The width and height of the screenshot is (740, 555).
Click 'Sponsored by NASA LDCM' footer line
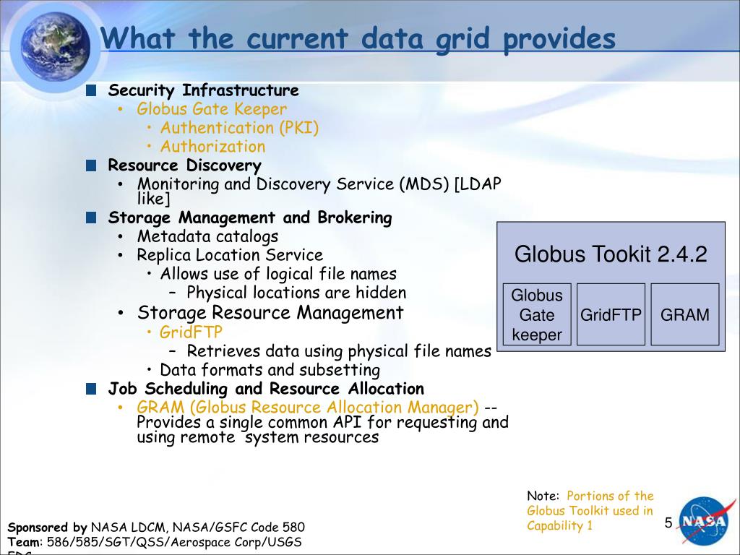tap(156, 527)
